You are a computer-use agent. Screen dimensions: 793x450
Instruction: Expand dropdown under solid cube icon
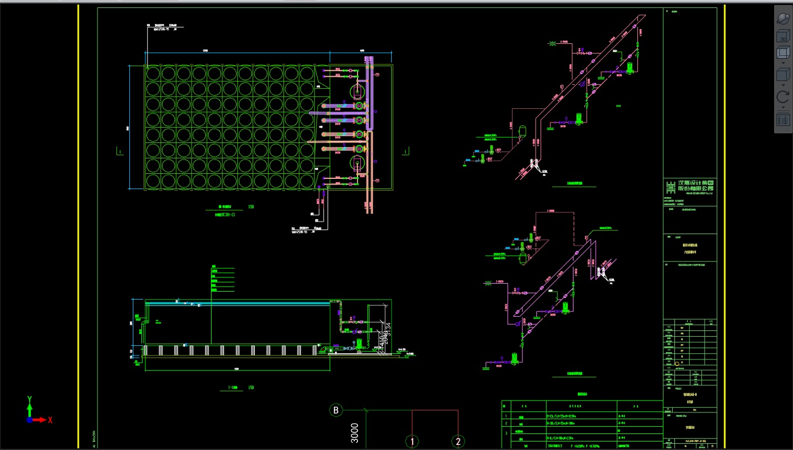point(783,85)
